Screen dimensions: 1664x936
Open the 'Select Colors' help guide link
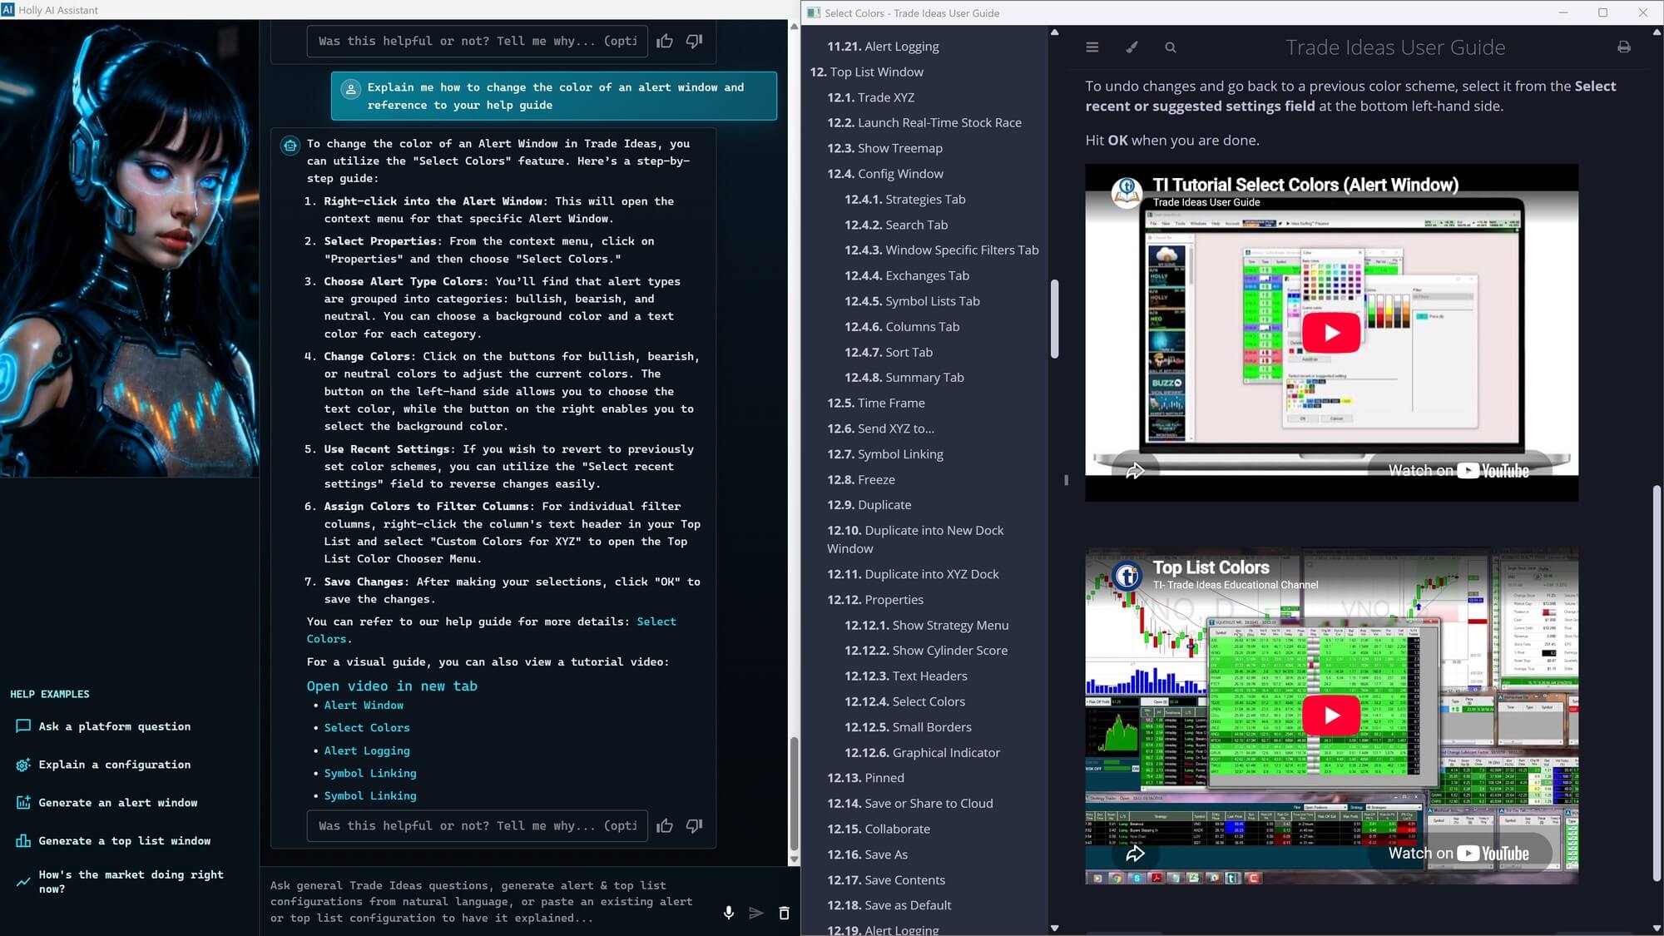(492, 630)
